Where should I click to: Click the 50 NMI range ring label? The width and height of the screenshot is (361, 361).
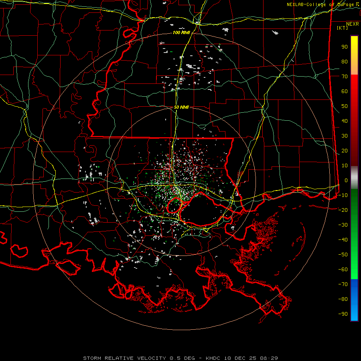coord(181,107)
